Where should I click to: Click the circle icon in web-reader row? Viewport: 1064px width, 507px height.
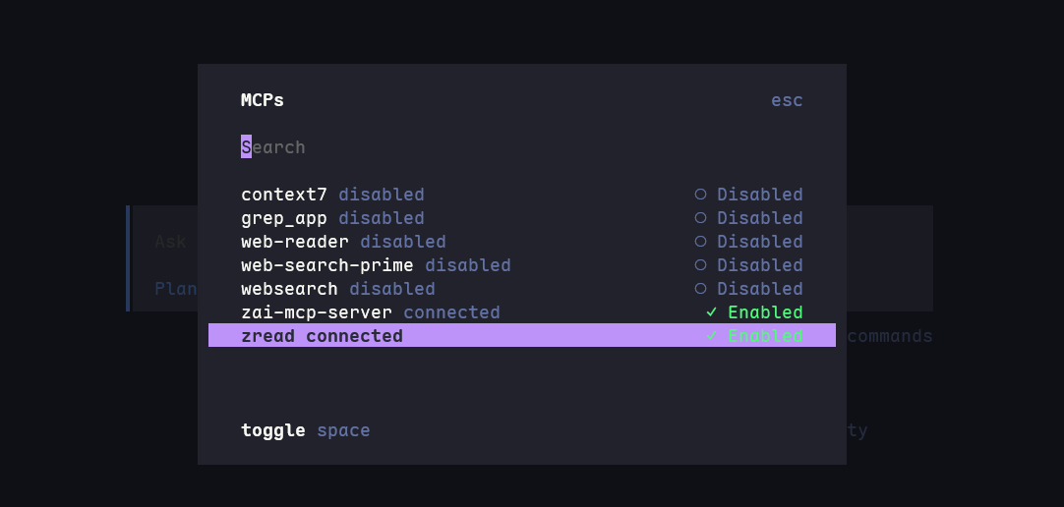pyautogui.click(x=700, y=242)
